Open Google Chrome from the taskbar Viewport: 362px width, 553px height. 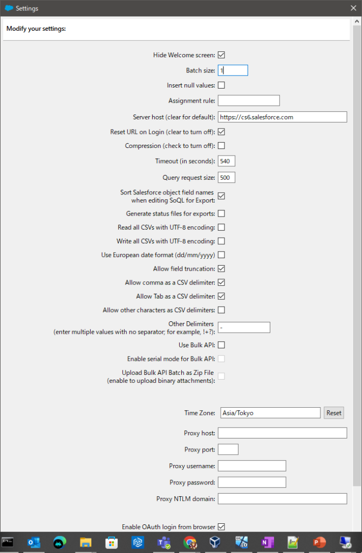click(189, 542)
